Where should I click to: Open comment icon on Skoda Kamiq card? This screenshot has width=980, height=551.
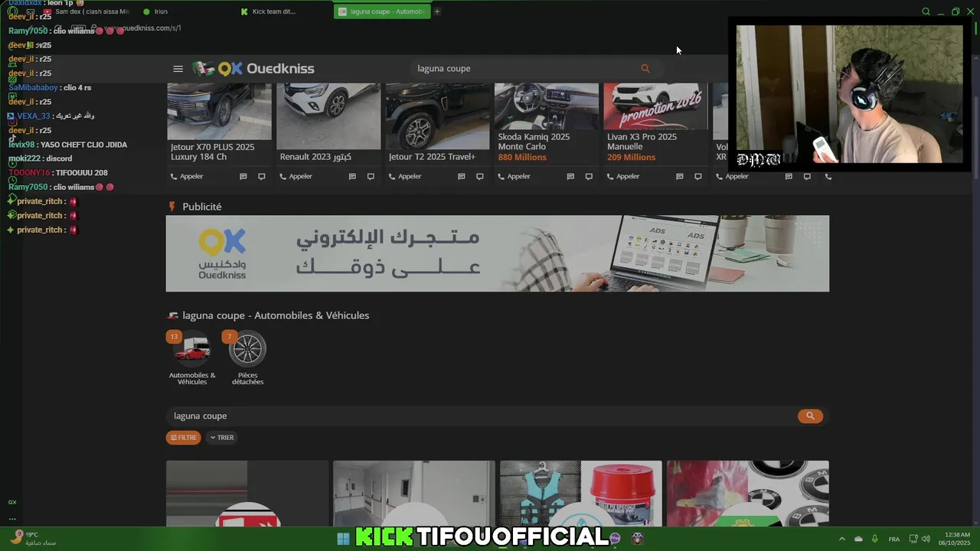pos(589,177)
